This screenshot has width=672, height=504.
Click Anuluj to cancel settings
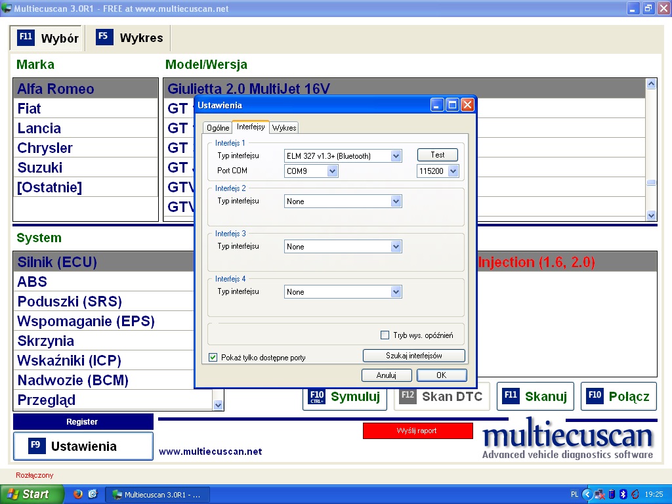point(387,375)
